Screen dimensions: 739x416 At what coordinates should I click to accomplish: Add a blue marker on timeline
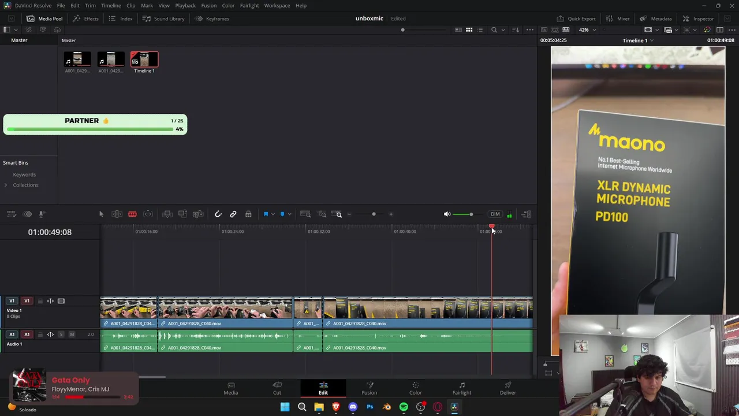point(282,214)
